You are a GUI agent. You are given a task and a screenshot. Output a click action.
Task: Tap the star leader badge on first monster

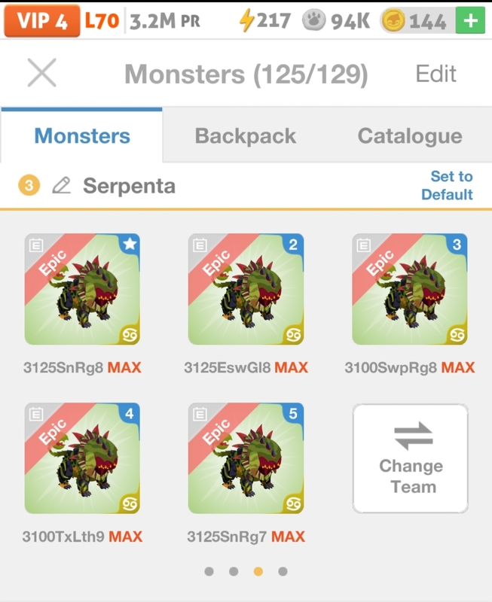(130, 243)
